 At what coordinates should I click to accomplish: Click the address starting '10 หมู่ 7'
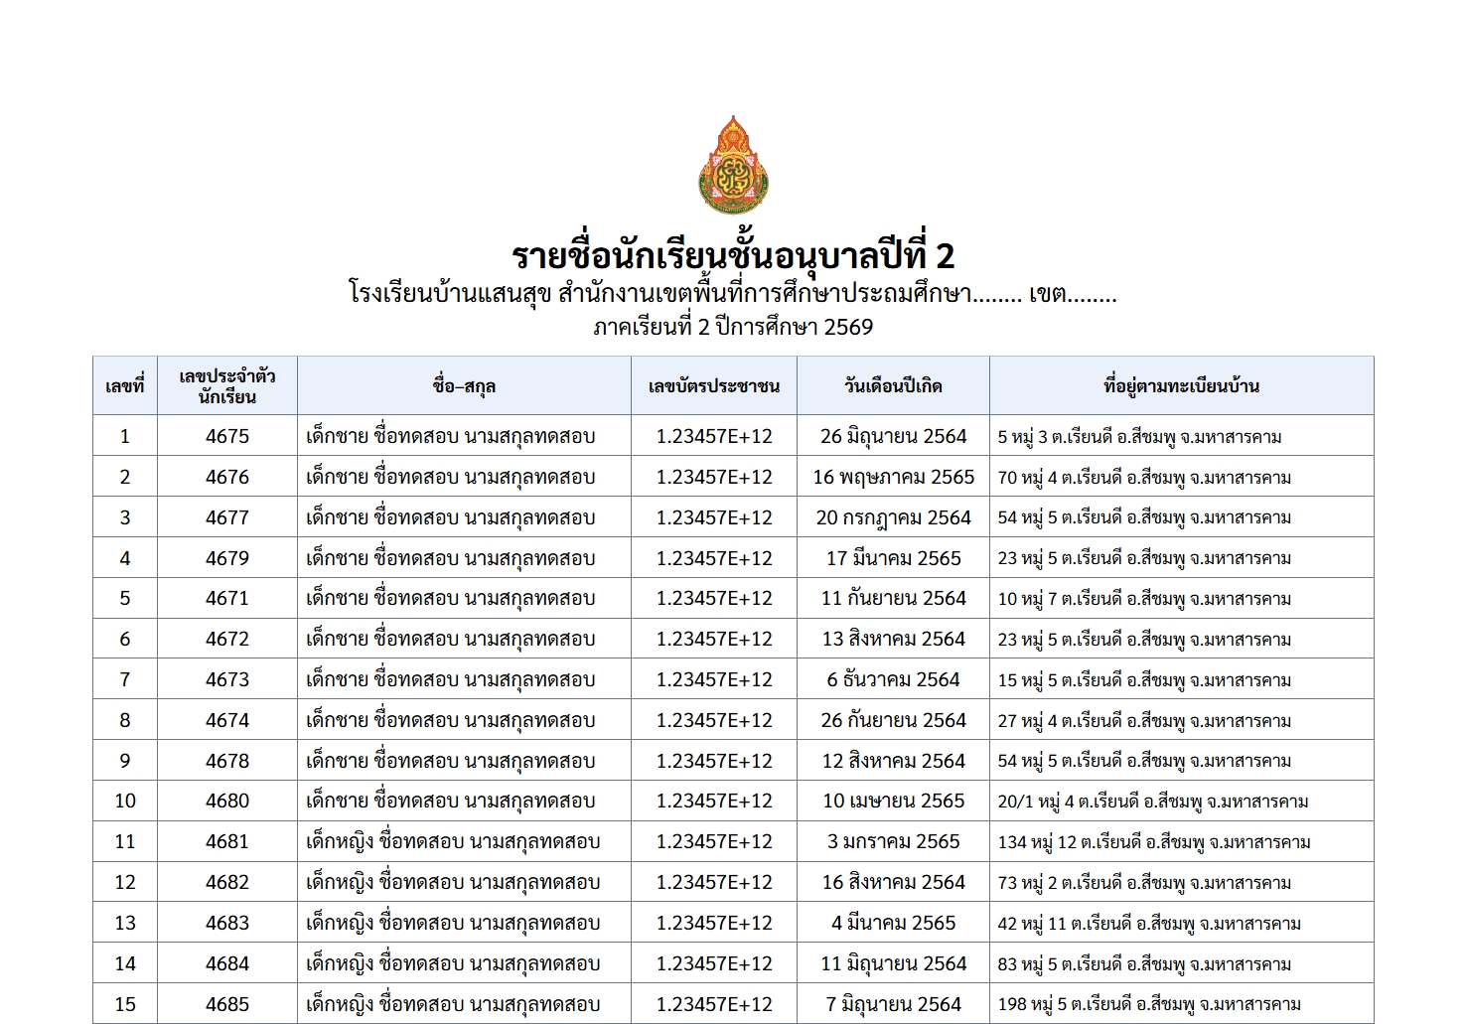click(x=1144, y=599)
